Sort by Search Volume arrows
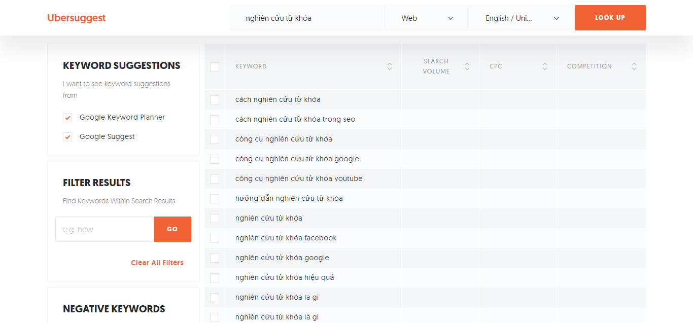693x323 pixels. pos(467,66)
